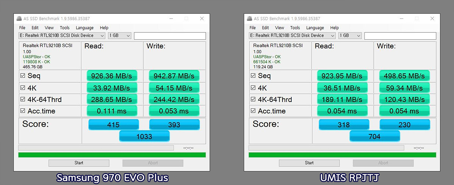The image size is (454, 185).
Task: Click the 189.11 MB/s 4K-64Thrd read result
Action: click(342, 99)
